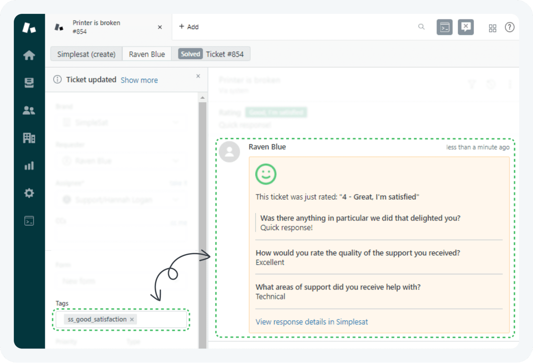Open the Home icon in sidebar
Image resolution: width=533 pixels, height=363 pixels.
click(29, 55)
